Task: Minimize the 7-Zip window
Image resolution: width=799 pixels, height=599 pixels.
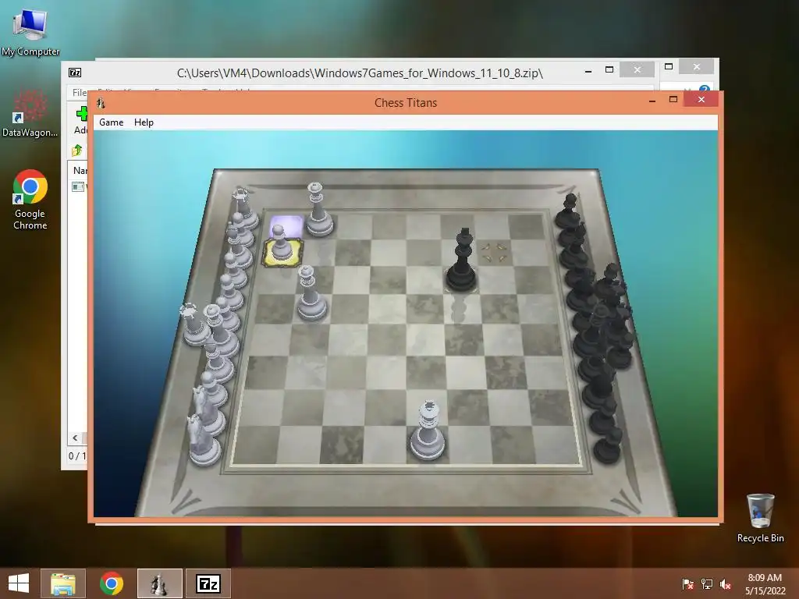Action: (x=588, y=71)
